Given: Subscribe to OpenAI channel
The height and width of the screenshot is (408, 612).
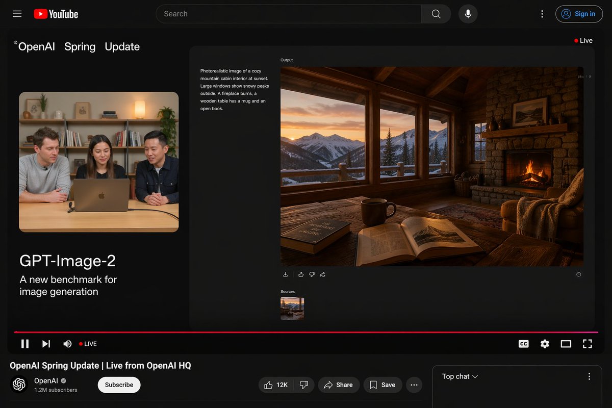Looking at the screenshot, I should pos(119,385).
